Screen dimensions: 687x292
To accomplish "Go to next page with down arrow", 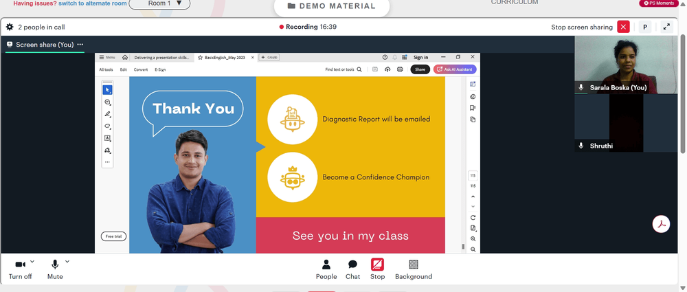I will point(473,207).
